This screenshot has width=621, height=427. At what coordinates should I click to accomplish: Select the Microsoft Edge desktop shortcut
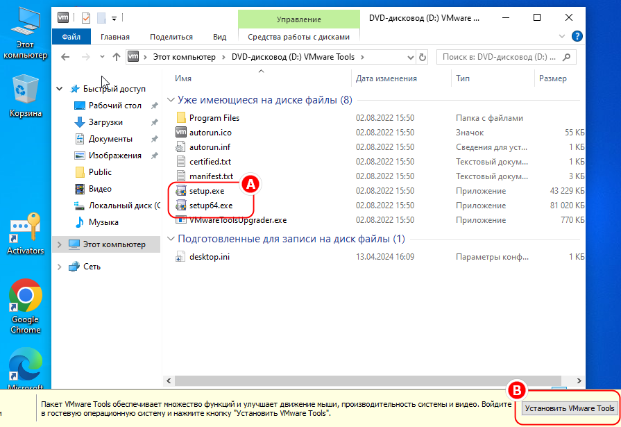click(x=26, y=369)
